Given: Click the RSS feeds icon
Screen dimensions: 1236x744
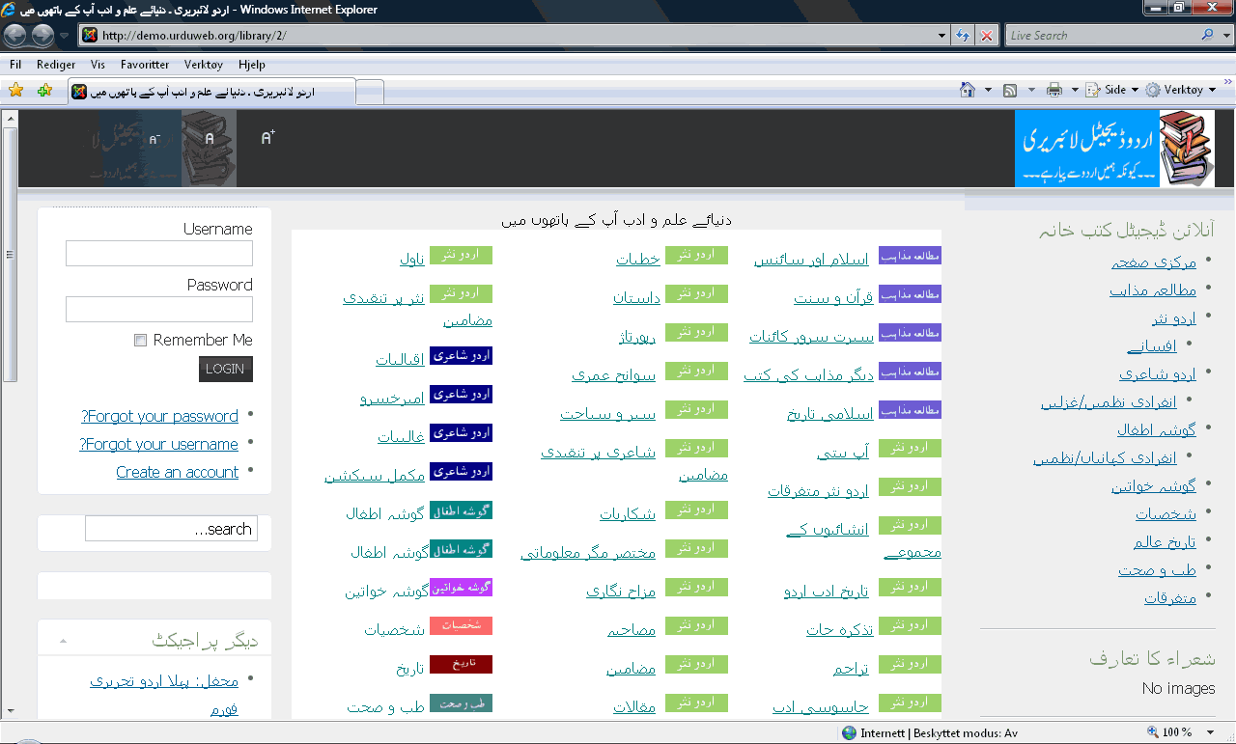Looking at the screenshot, I should [x=1010, y=90].
